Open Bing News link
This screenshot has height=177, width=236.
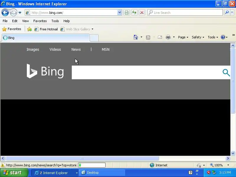(x=76, y=49)
